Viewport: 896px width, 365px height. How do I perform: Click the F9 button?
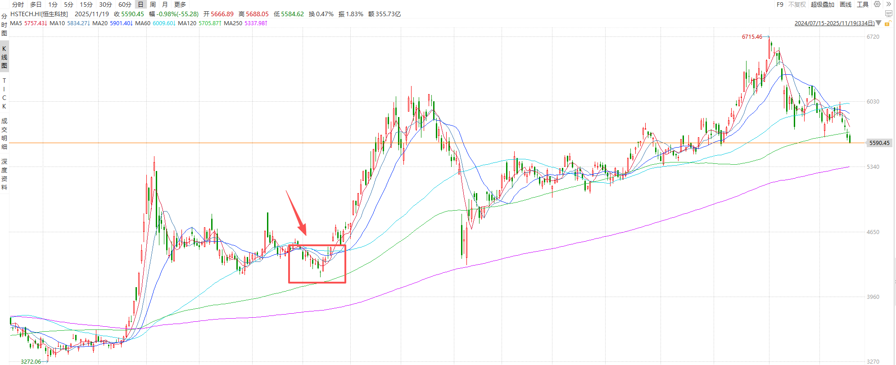[x=780, y=5]
